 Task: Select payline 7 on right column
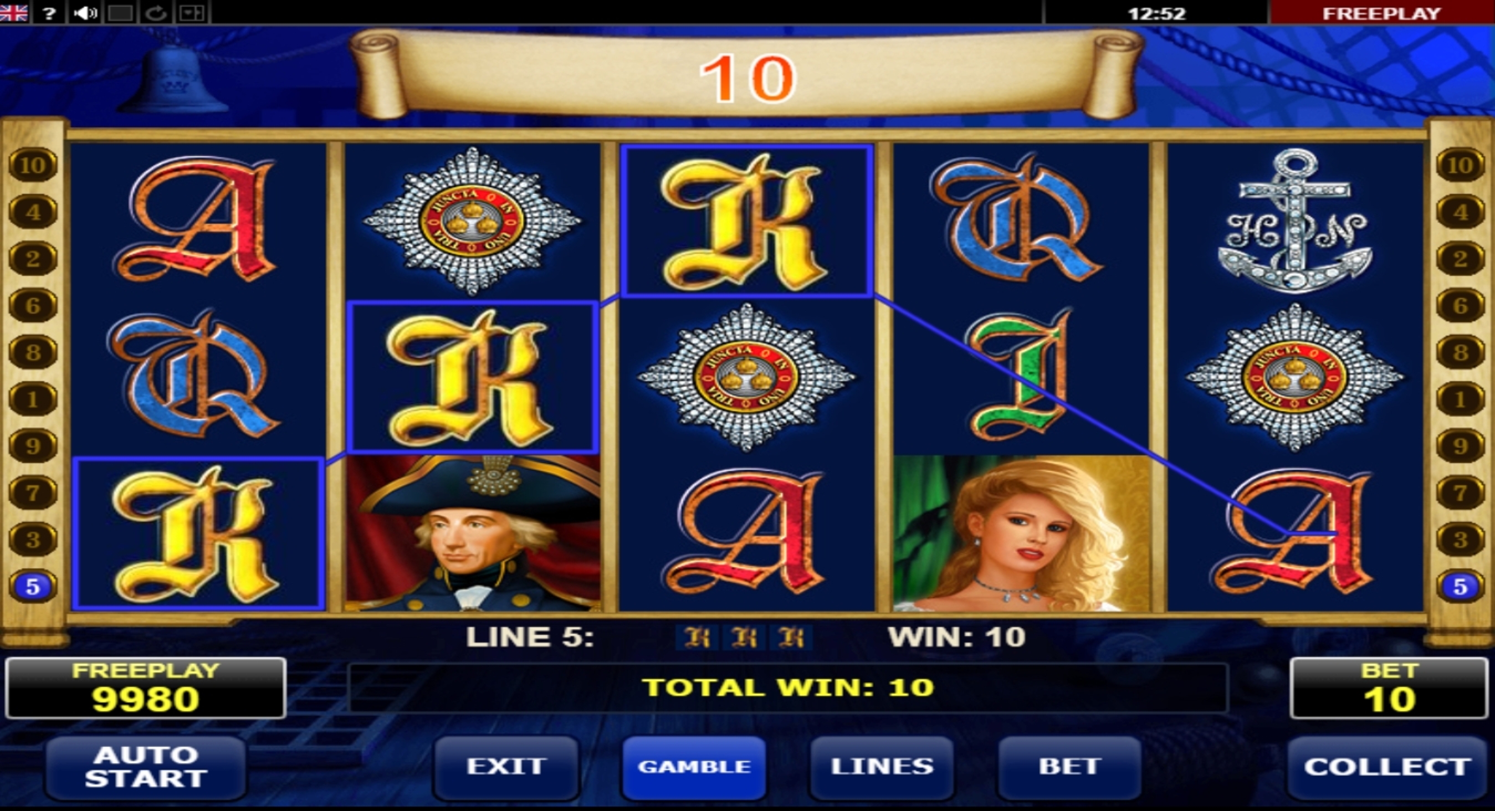pyautogui.click(x=1461, y=493)
